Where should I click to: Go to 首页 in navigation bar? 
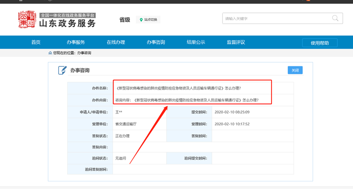point(36,42)
